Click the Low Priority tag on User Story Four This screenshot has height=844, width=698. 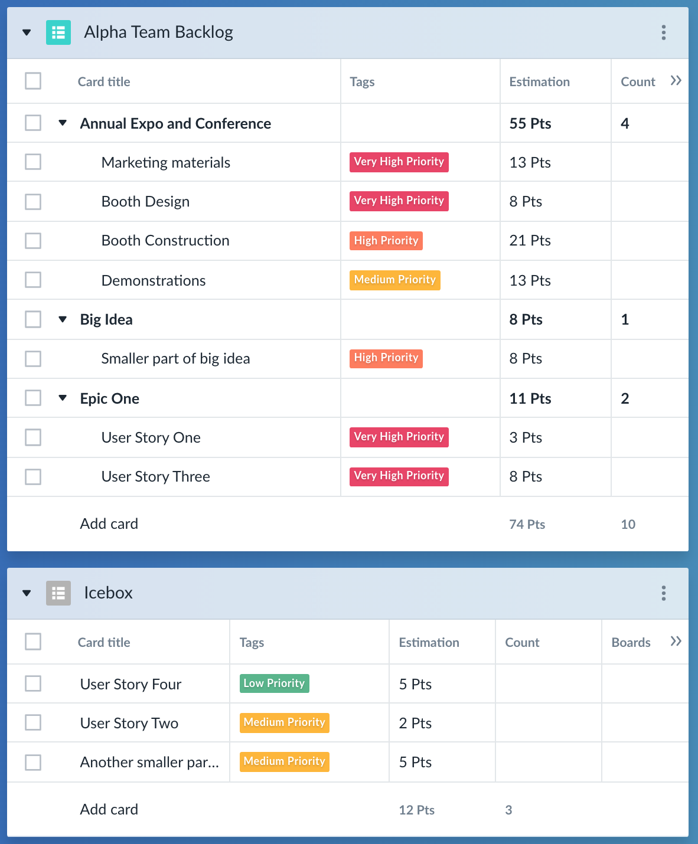point(274,683)
